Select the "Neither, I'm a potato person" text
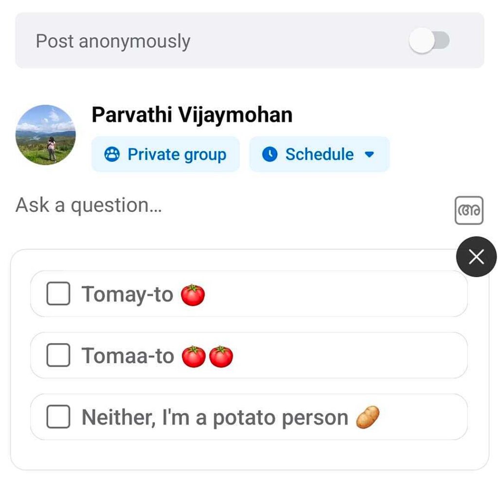Viewport: 498px width, 498px height. point(214,418)
